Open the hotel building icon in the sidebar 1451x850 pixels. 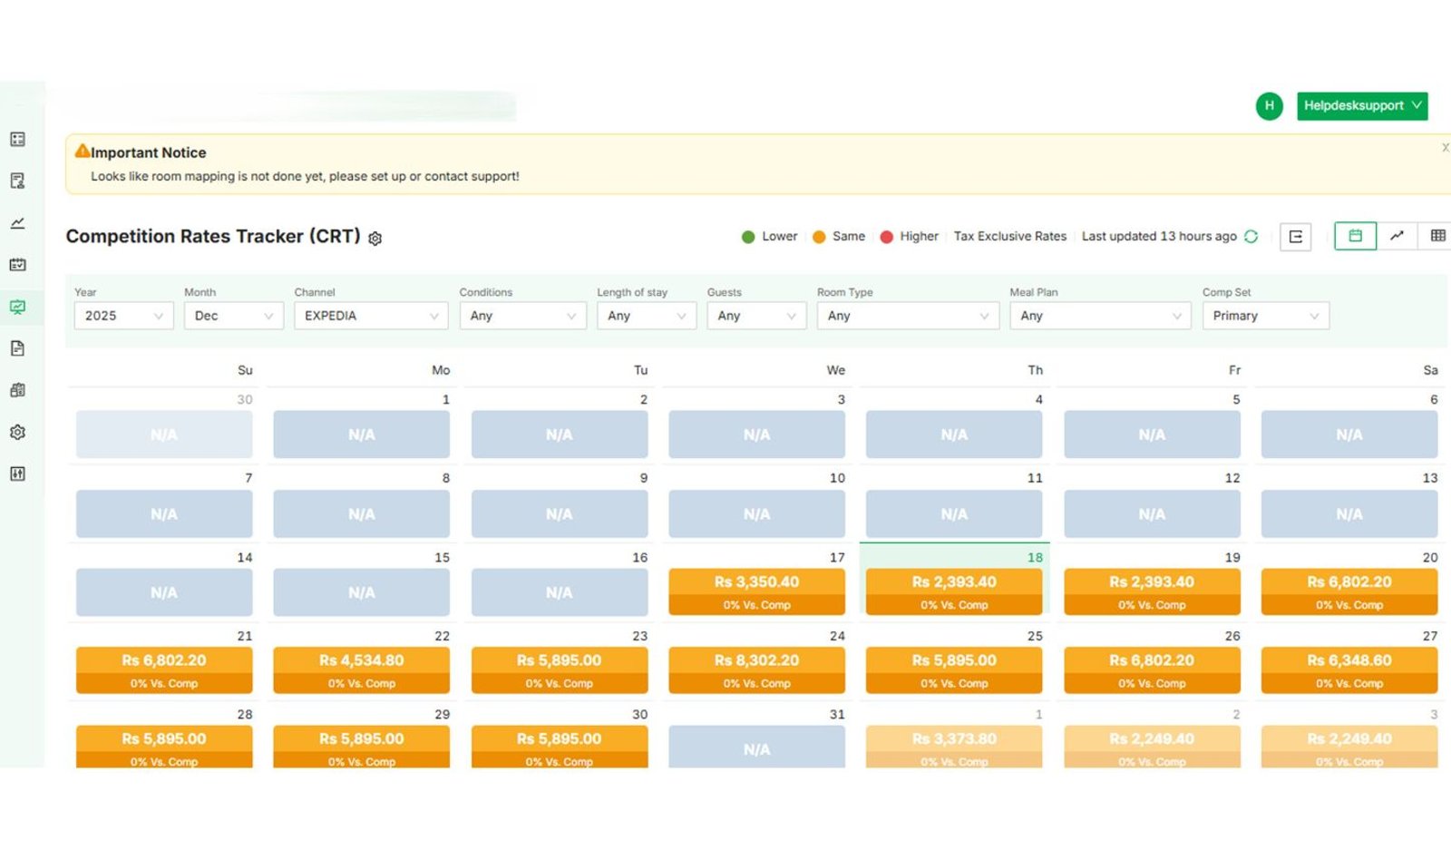[x=17, y=390]
